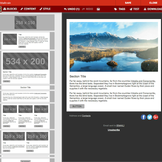The width and height of the screenshot is (162, 162).
Task: Save the email template
Action: (128, 3)
